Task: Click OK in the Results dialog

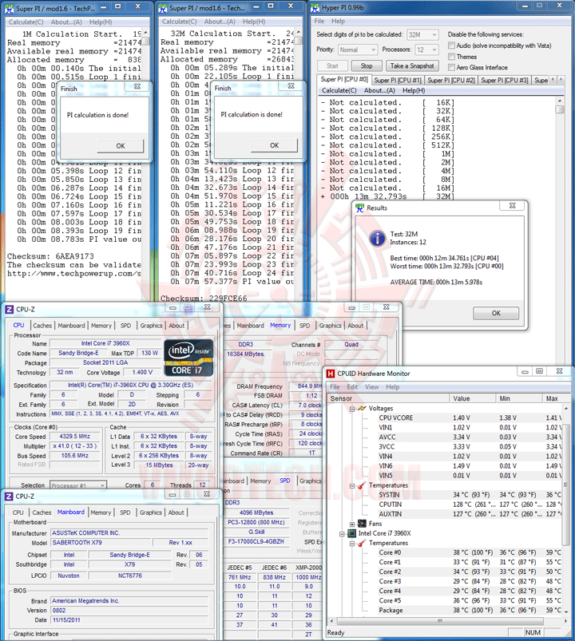Action: coord(496,313)
